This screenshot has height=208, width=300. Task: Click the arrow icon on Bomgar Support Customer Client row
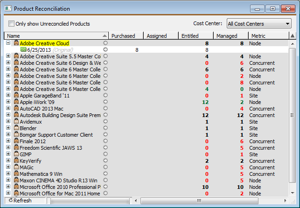[x=105, y=134]
